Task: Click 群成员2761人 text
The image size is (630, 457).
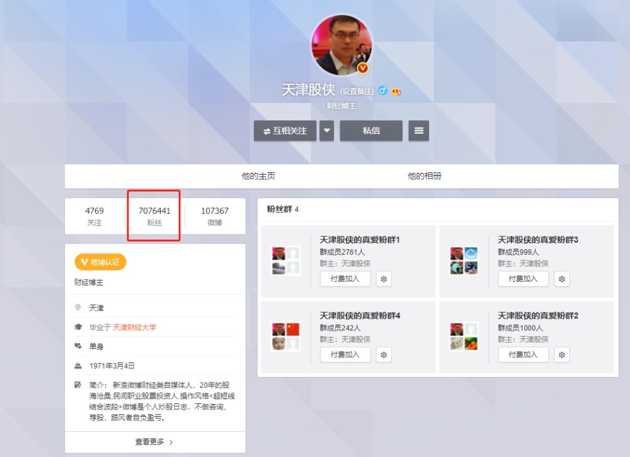Action: coord(342,252)
